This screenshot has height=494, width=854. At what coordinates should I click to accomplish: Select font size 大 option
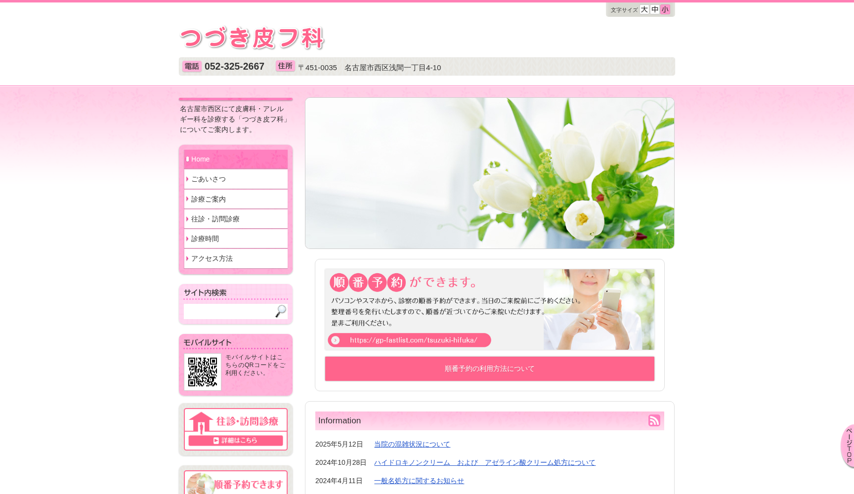643,9
